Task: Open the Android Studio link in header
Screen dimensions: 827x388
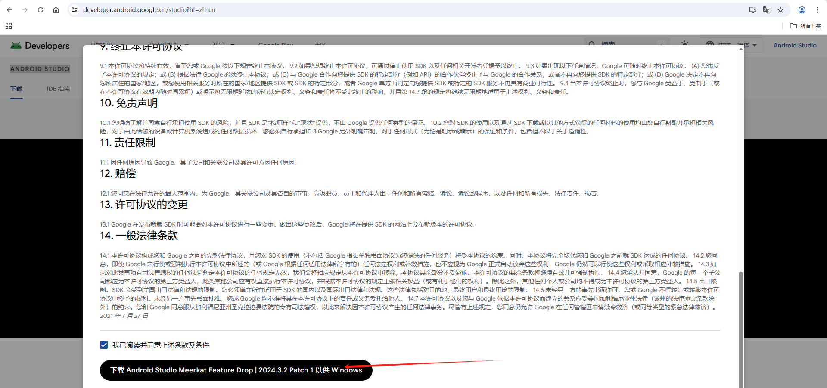Action: point(795,45)
